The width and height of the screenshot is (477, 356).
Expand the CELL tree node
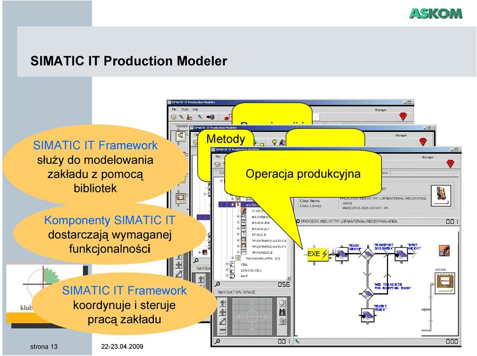click(227, 264)
